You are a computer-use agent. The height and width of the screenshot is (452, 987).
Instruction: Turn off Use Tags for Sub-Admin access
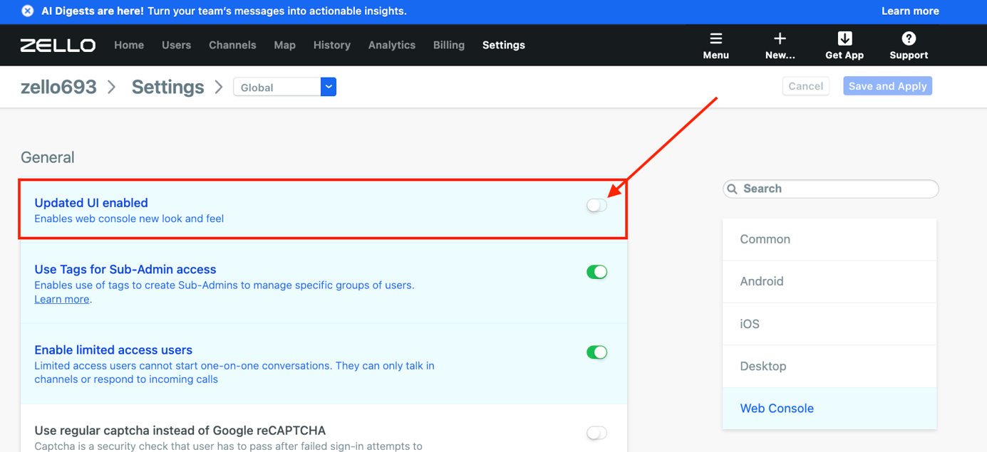[596, 272]
